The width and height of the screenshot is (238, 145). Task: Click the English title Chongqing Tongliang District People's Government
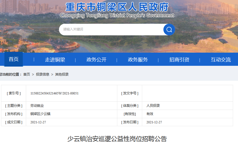click(x=117, y=15)
